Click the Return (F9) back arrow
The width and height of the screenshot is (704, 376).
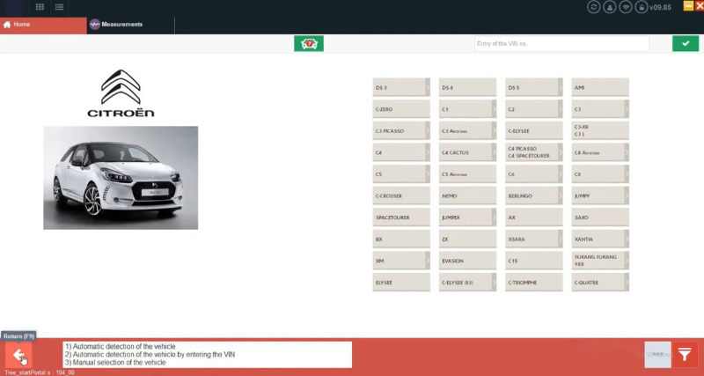point(18,355)
